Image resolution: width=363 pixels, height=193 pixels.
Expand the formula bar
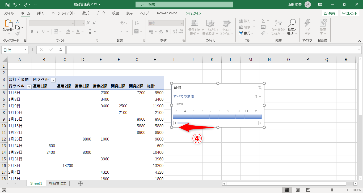coord(360,50)
